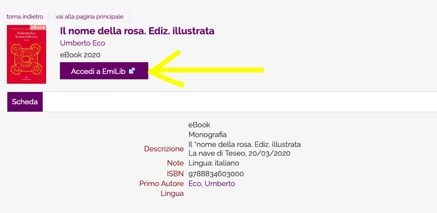Click the external link icon in Accedi a EmiLib
The height and width of the screenshot is (213, 437).
click(132, 71)
